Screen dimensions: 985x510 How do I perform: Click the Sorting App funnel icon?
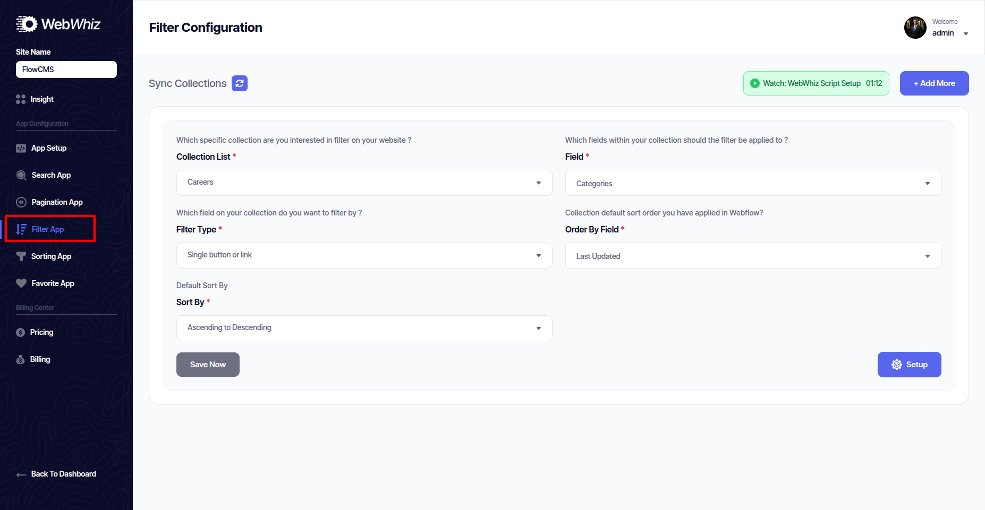click(21, 256)
